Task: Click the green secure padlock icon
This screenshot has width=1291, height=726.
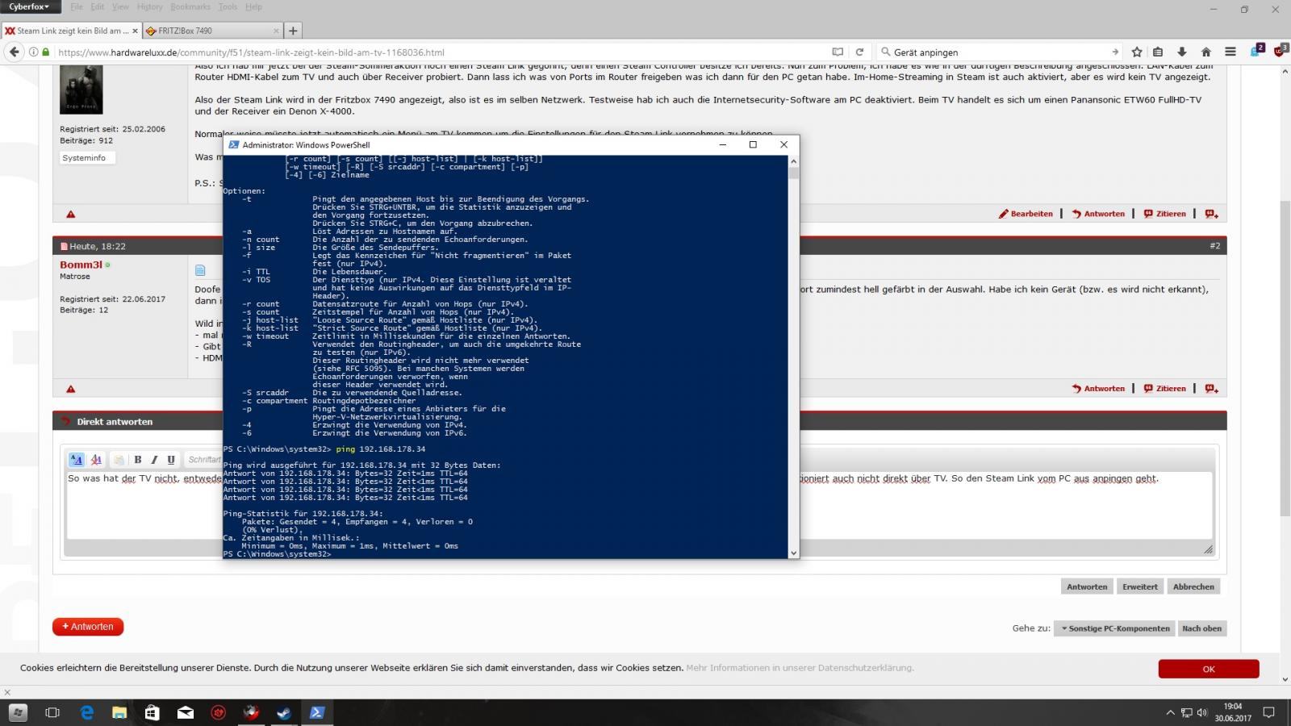Action: pyautogui.click(x=46, y=52)
